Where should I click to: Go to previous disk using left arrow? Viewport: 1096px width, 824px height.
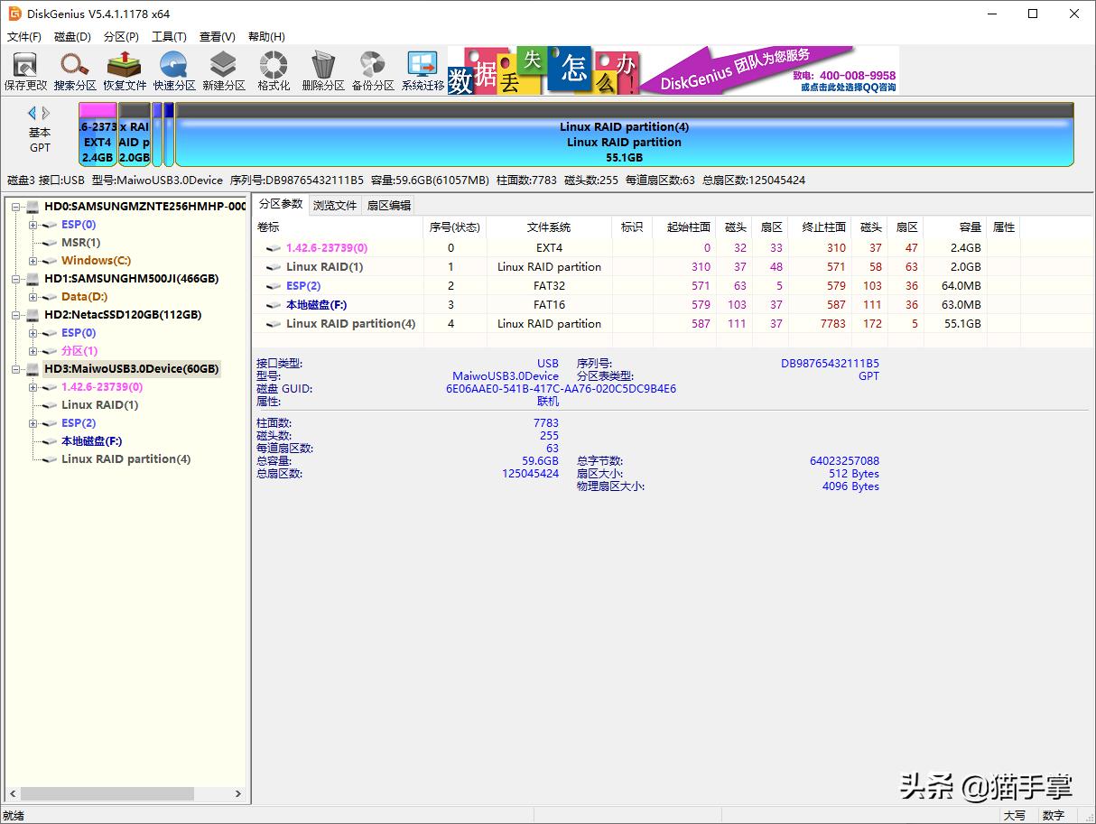[33, 113]
